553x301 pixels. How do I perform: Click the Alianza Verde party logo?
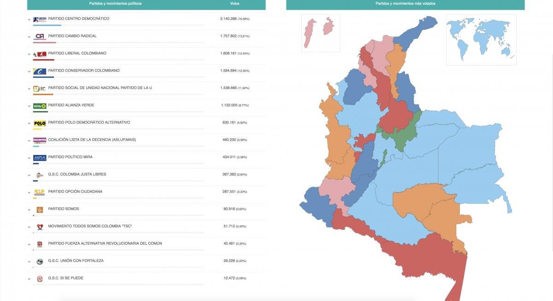[40, 106]
